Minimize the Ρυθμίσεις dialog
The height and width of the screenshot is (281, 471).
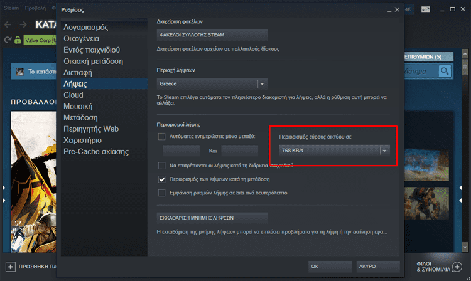coord(389,10)
